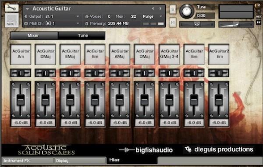Click the Tune knob
The width and height of the screenshot is (263, 167).
coord(187,11)
